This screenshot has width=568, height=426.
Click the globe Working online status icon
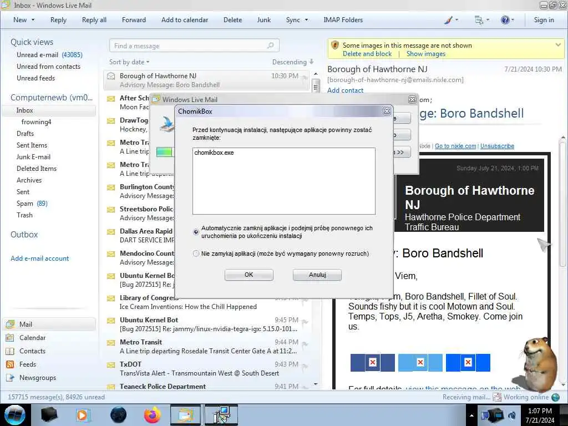(x=555, y=397)
